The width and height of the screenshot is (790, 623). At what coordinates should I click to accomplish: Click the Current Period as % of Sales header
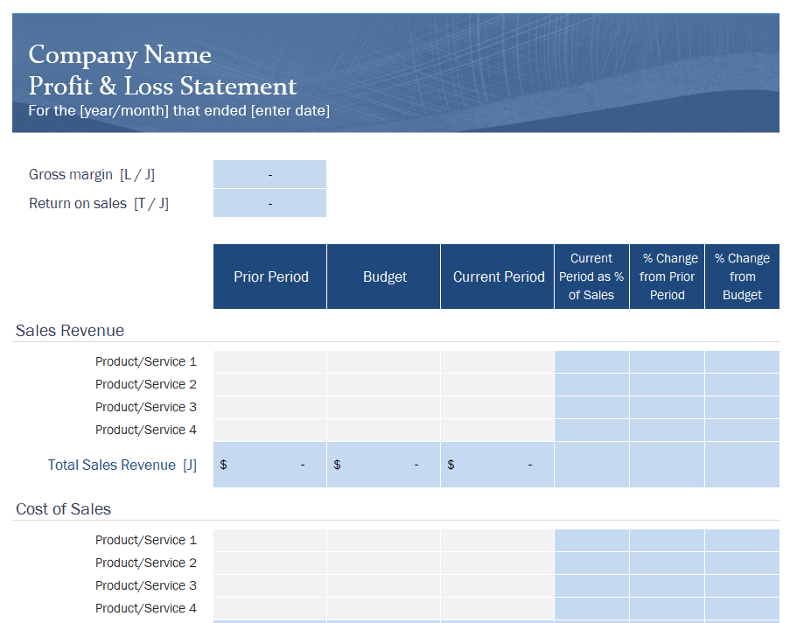click(x=591, y=276)
